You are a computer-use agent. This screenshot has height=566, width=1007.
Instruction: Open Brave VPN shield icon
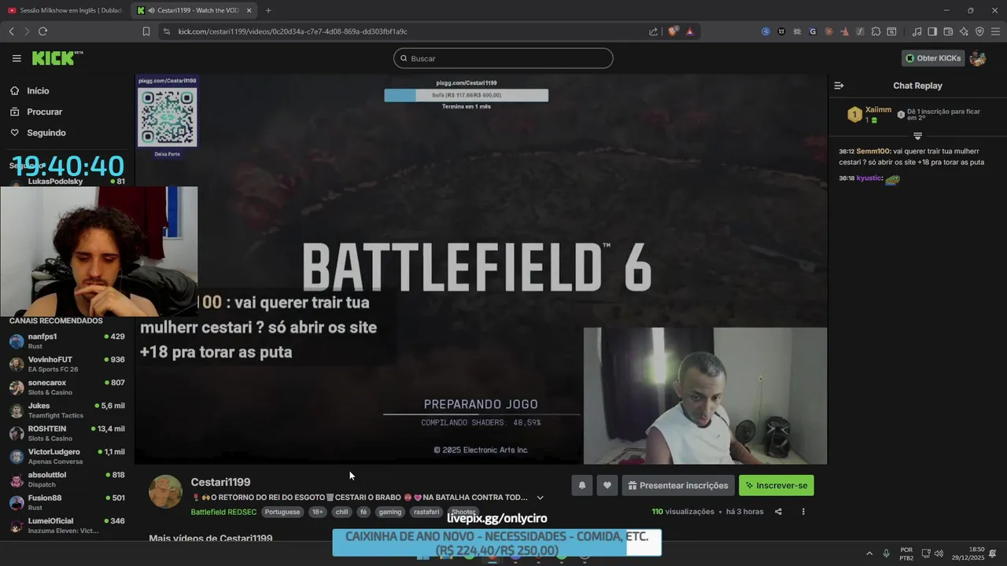[x=979, y=31]
